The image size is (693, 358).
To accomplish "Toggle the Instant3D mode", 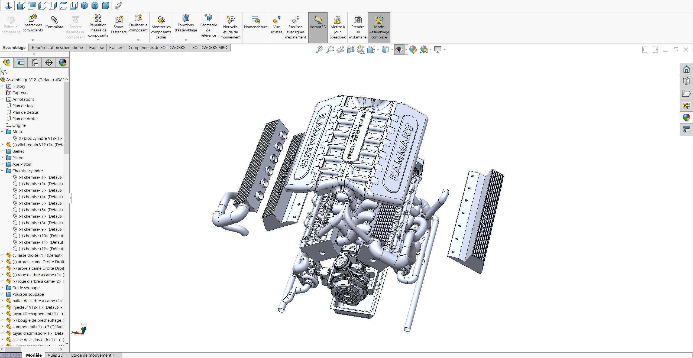I will point(318,27).
